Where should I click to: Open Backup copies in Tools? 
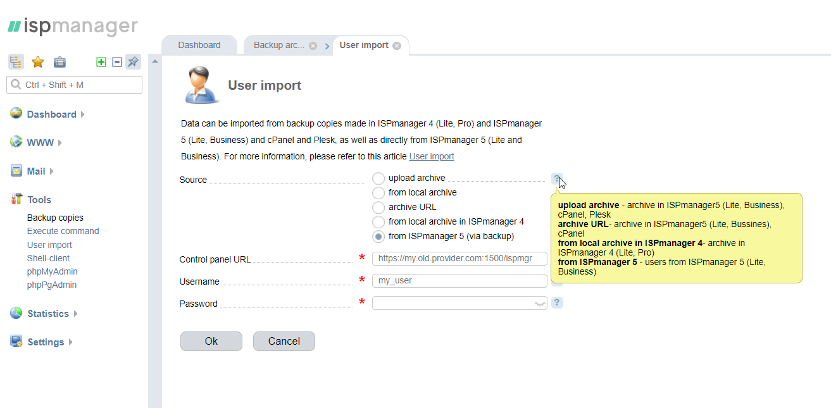click(x=55, y=218)
